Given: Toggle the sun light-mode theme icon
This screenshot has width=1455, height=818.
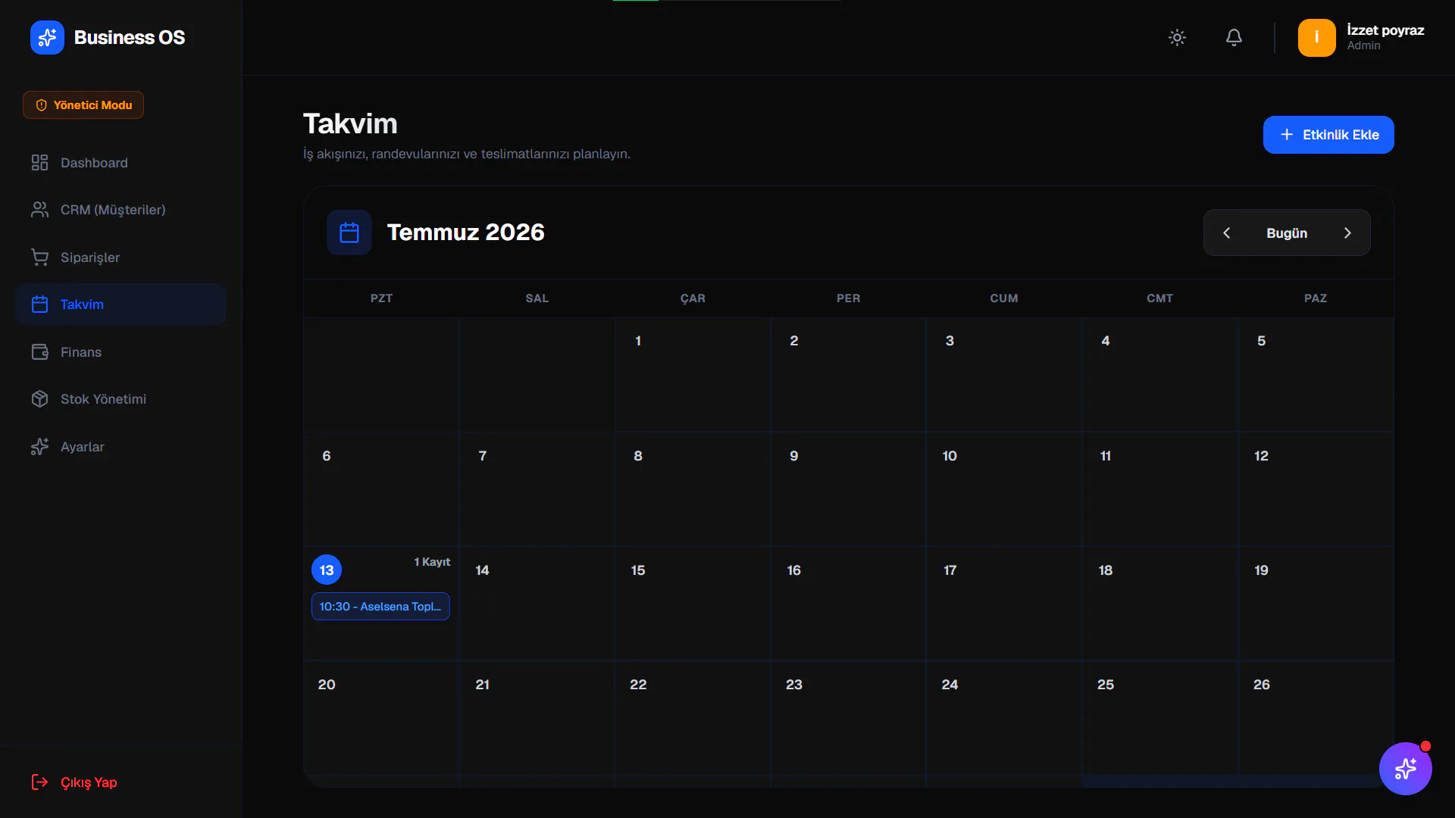Looking at the screenshot, I should click(1177, 37).
